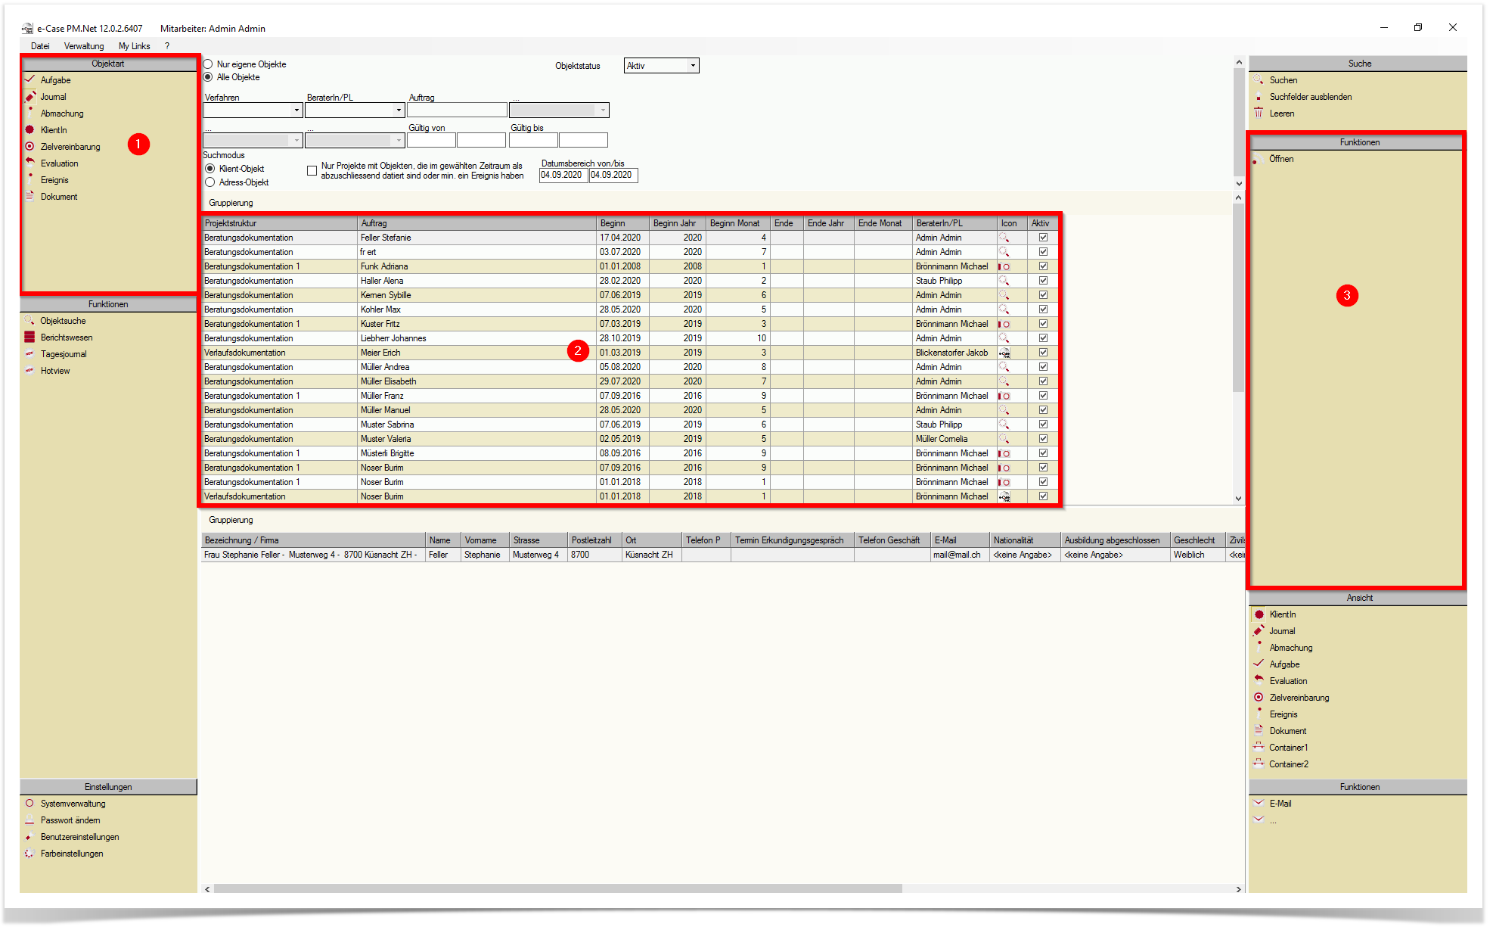Open the Verwaltung menu
1493x930 pixels.
[84, 46]
